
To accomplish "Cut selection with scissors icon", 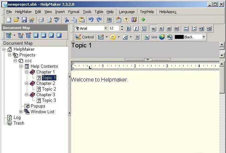I will coord(66,20).
